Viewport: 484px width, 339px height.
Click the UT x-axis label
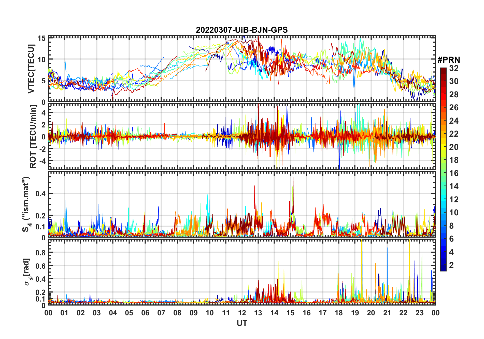pyautogui.click(x=242, y=323)
